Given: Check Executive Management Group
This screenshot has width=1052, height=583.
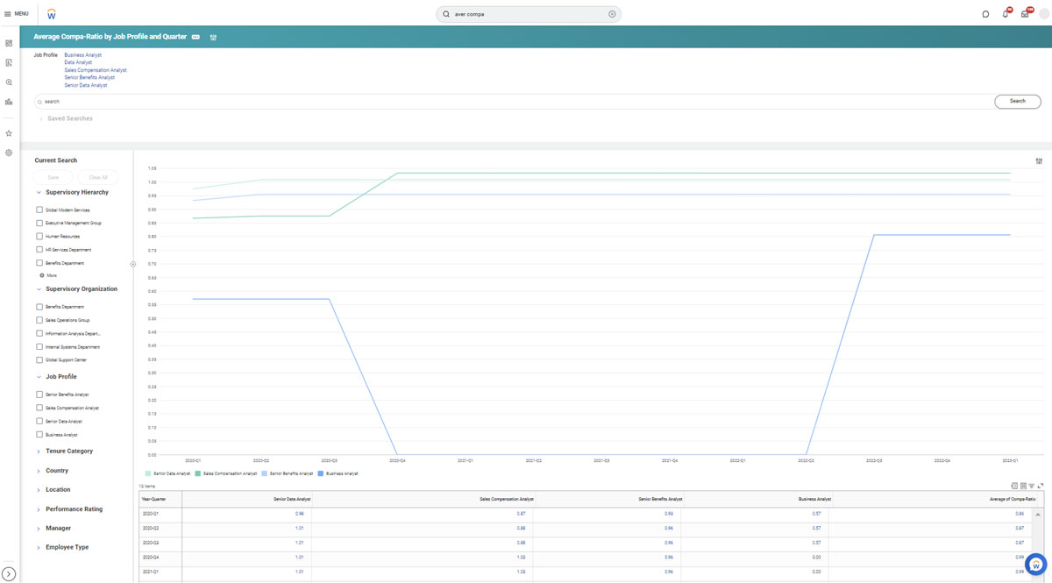Looking at the screenshot, I should coord(39,224).
